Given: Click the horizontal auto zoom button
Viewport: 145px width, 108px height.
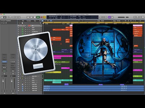Looking at the screenshot, I should [131, 21].
